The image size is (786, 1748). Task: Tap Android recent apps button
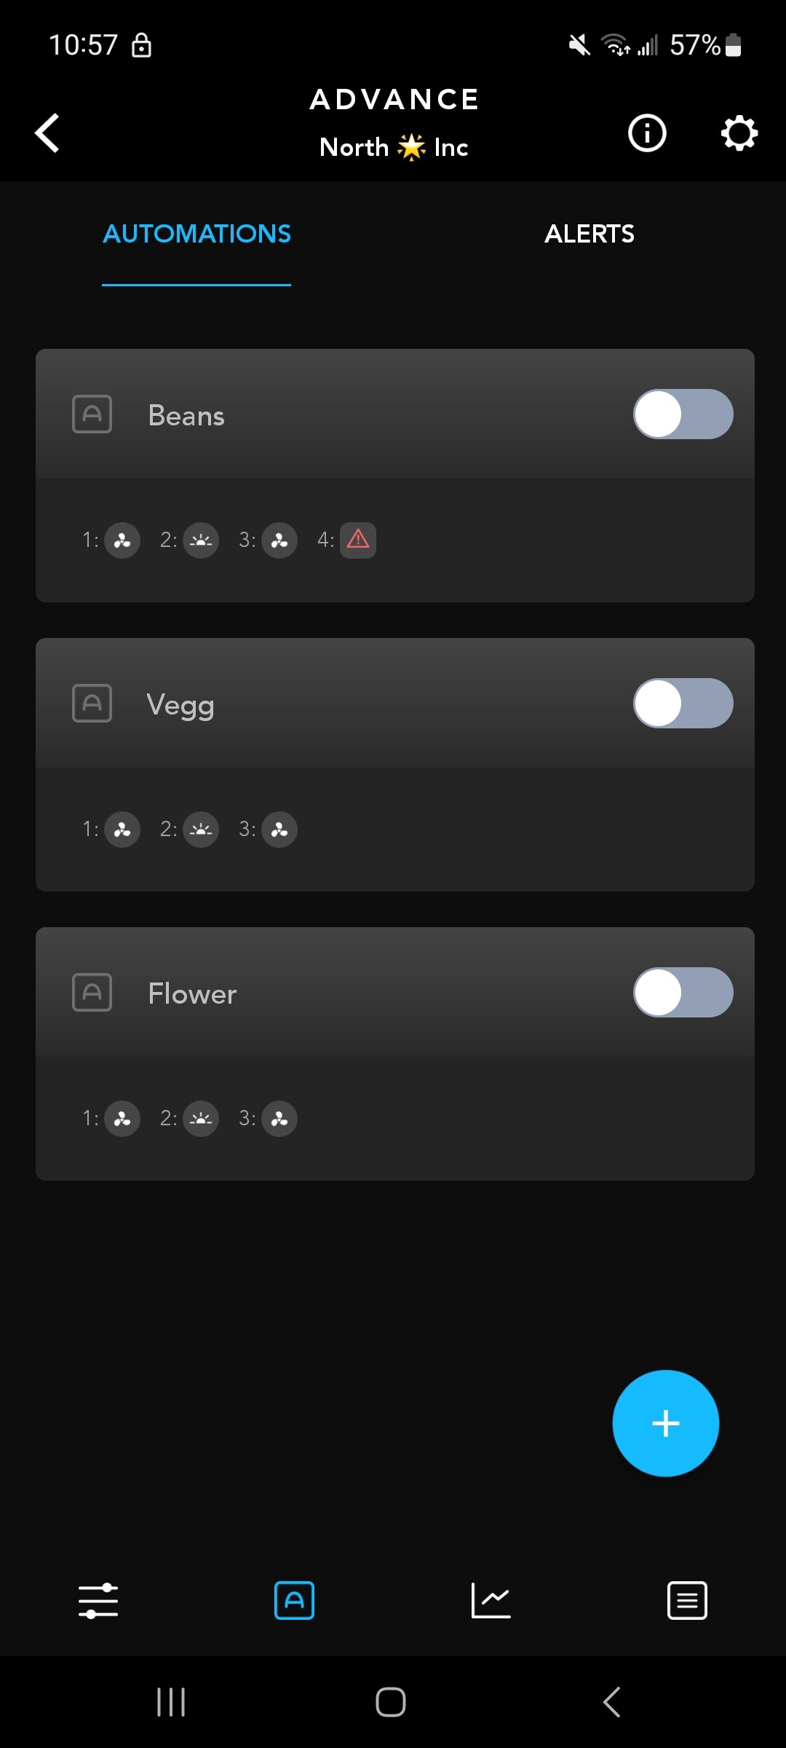(171, 1702)
